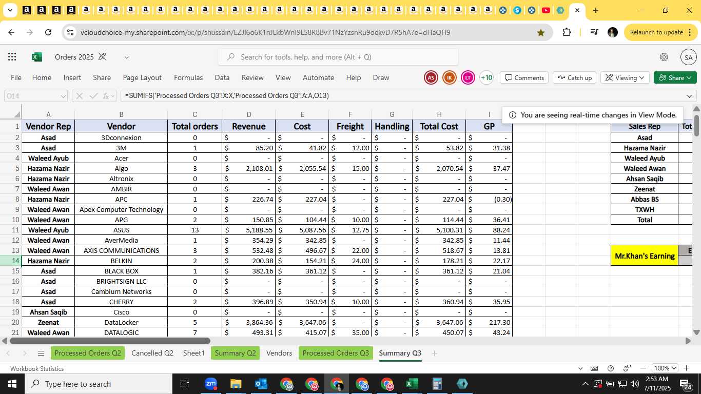Click the formula bar confirm checkmark icon
Viewport: 701px width, 394px height.
coord(93,96)
